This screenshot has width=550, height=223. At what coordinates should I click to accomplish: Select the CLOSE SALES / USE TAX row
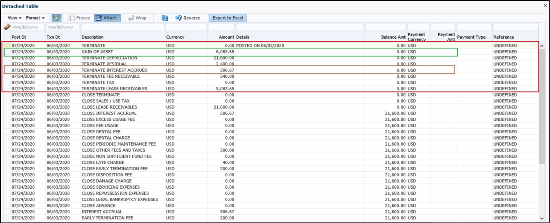pyautogui.click(x=271, y=101)
